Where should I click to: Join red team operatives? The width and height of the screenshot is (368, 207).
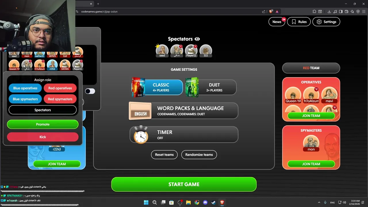point(311,116)
